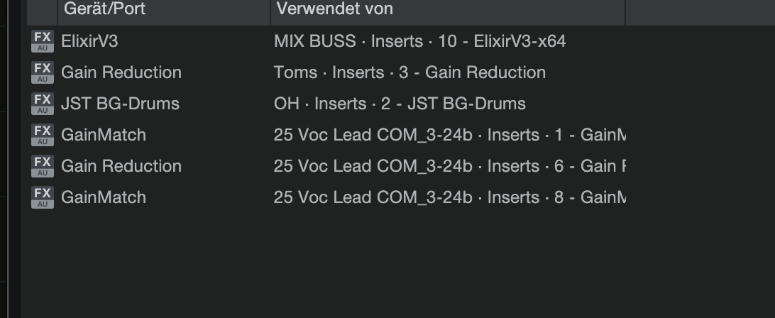The height and width of the screenshot is (318, 775).
Task: Click the Toms Inserts 3 usage entry
Action: (410, 72)
